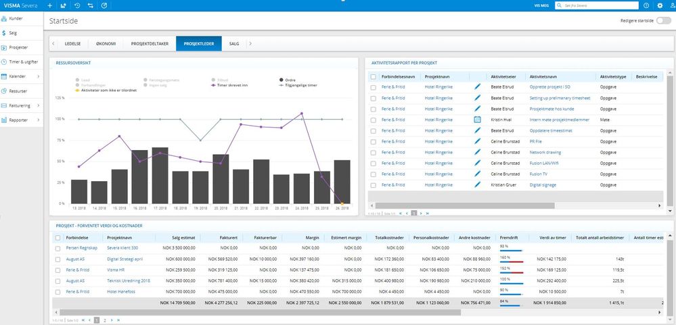The image size is (676, 325).
Task: Expand the Kalender submenu arrow
Action: click(x=39, y=76)
